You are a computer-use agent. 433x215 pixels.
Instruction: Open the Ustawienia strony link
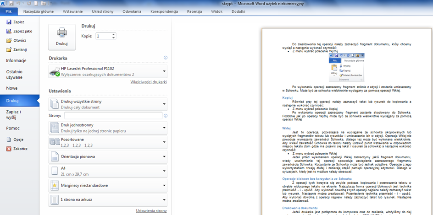pos(151,210)
